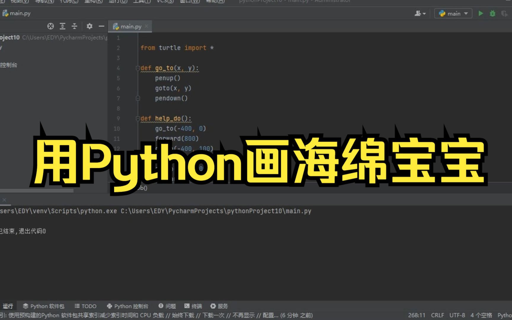
Task: Close the main.py editor tab
Action: [x=146, y=26]
